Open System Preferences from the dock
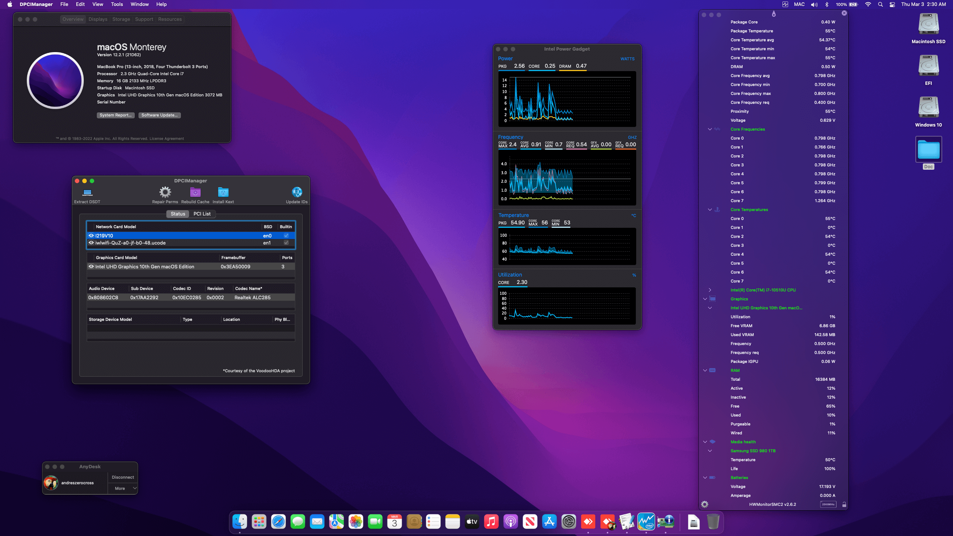This screenshot has height=536, width=953. 568,522
